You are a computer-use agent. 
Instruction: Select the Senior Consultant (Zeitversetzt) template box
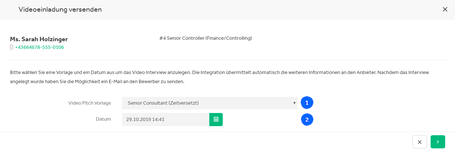click(x=210, y=103)
